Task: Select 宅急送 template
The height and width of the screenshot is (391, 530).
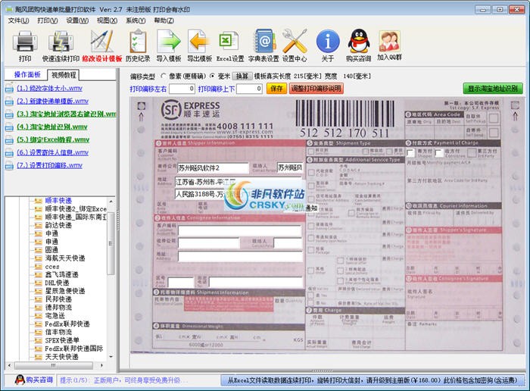Action: (55, 315)
